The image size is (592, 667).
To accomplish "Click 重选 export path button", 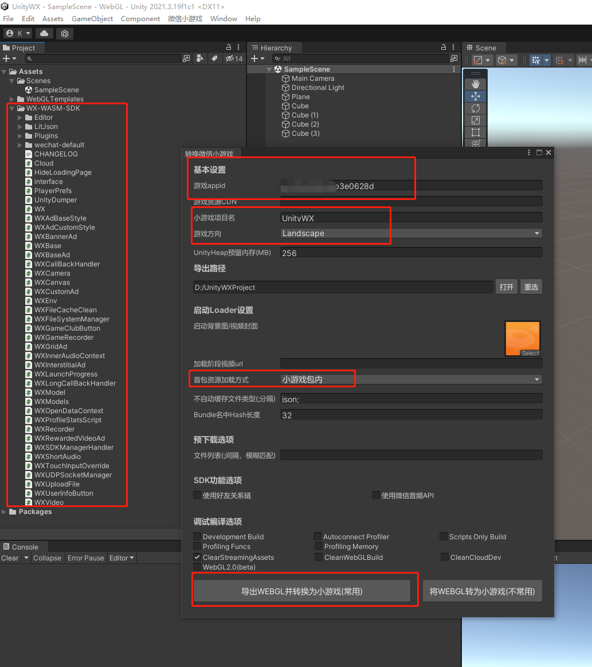I will point(531,287).
